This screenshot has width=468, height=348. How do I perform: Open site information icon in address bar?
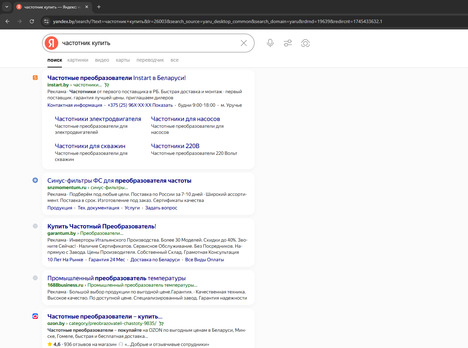click(46, 21)
